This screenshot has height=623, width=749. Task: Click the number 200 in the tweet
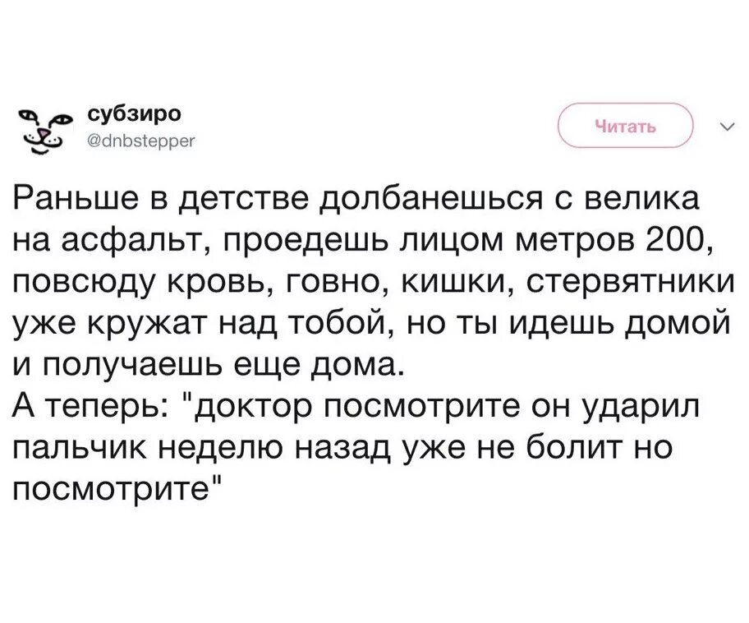676,240
